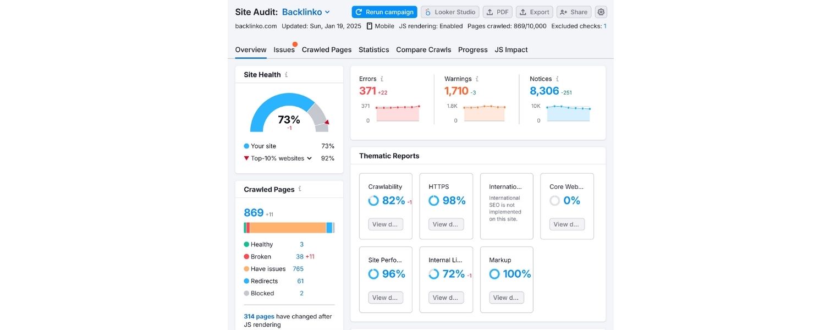Click the Crawled Pages info icon
This screenshot has height=330, width=825.
click(299, 189)
